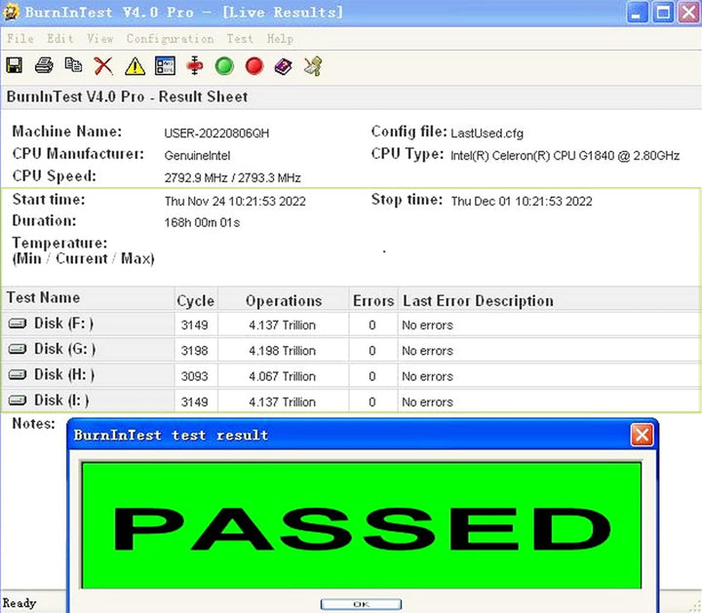Open the File menu
This screenshot has width=702, height=613.
pos(20,39)
